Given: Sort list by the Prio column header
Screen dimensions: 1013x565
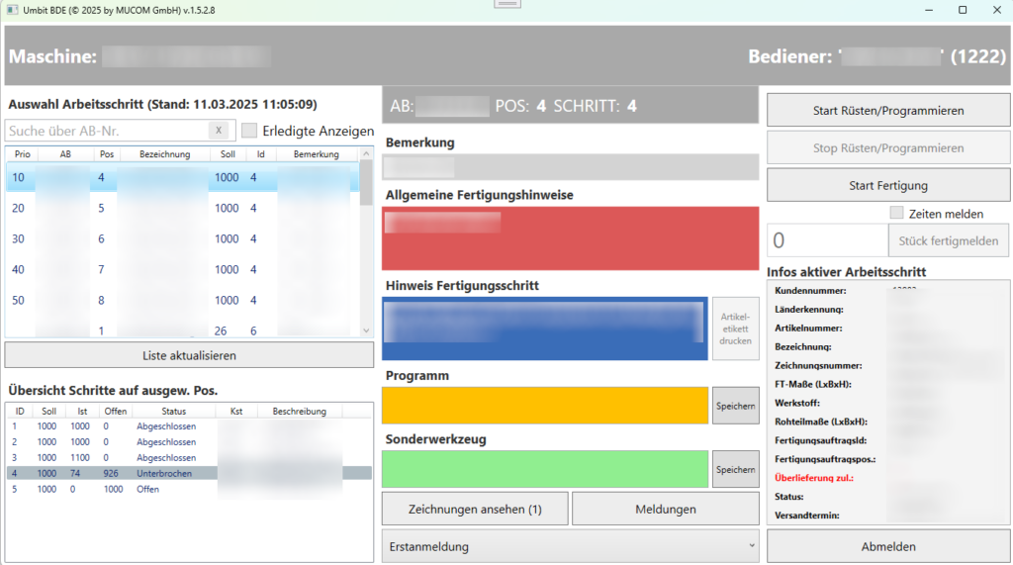Looking at the screenshot, I should click(x=23, y=154).
